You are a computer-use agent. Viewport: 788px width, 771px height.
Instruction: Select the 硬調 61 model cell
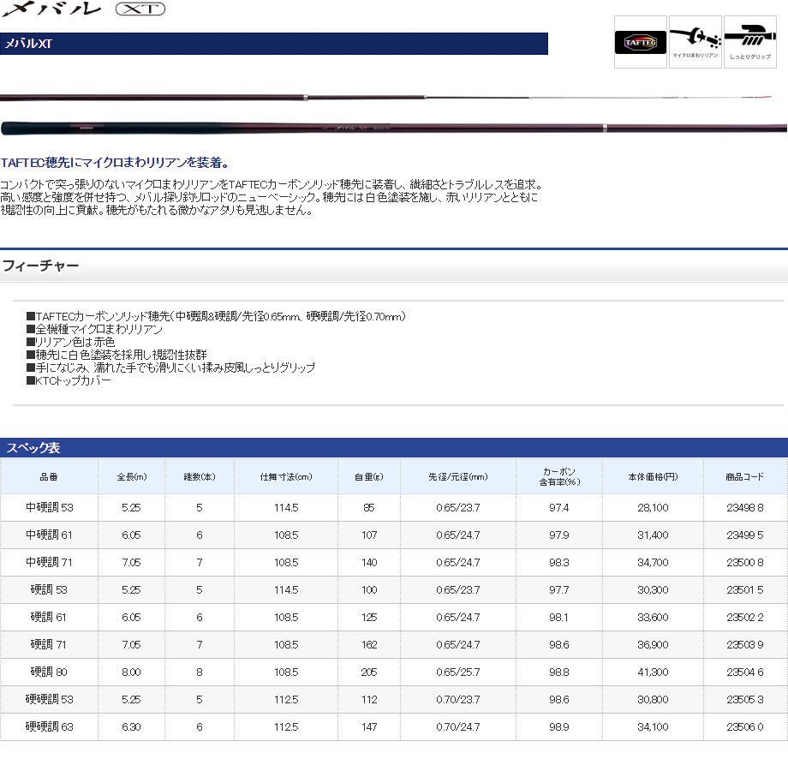50,617
